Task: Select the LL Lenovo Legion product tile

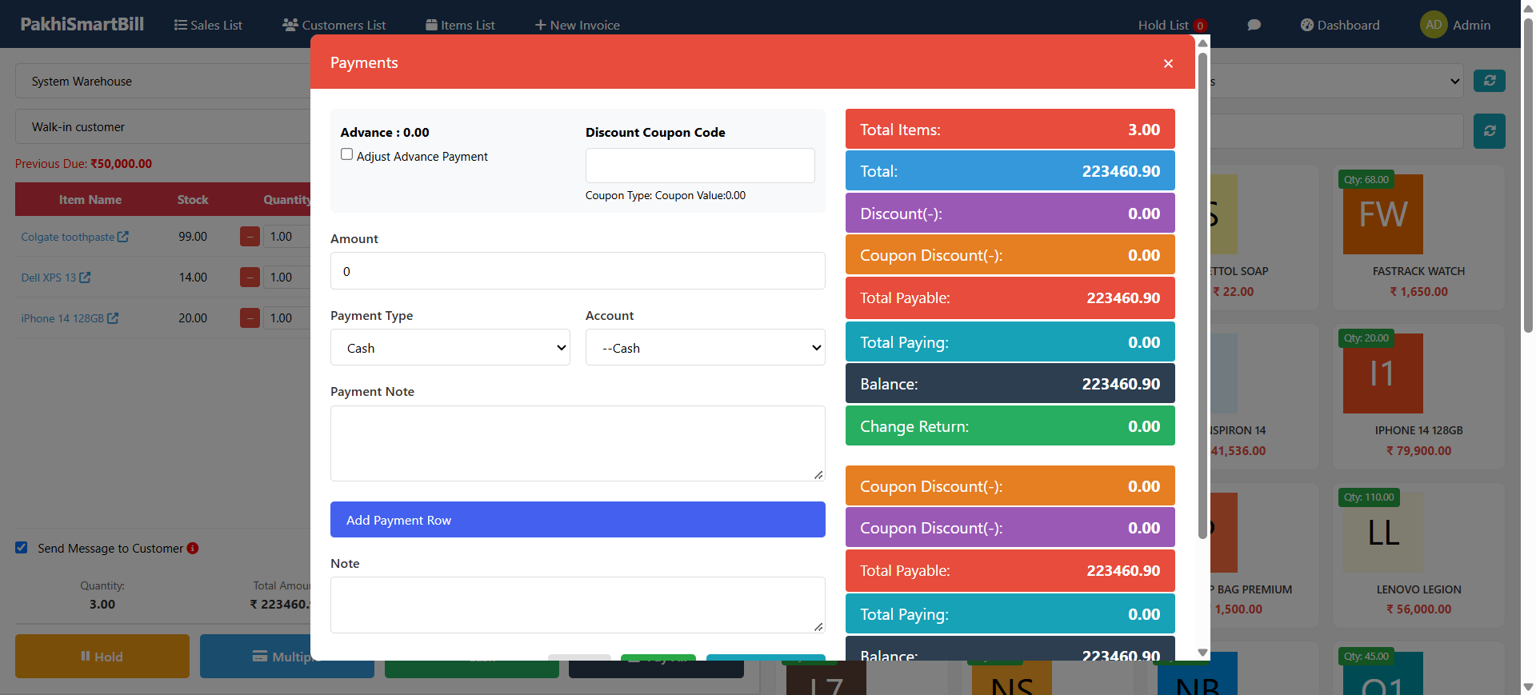Action: (1418, 556)
